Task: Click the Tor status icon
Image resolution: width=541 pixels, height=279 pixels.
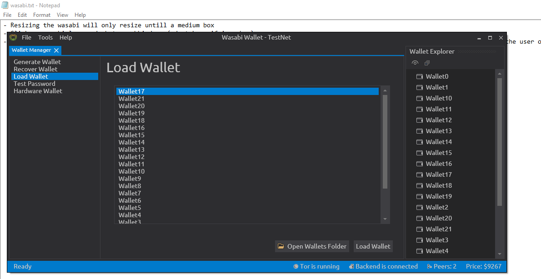Action: [x=296, y=267]
